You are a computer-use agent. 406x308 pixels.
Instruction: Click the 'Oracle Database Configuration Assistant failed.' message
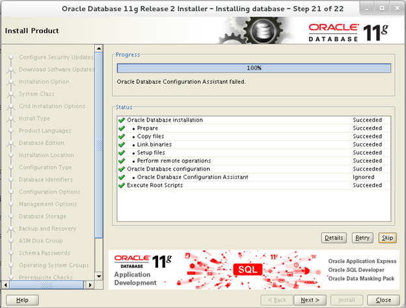click(x=181, y=82)
